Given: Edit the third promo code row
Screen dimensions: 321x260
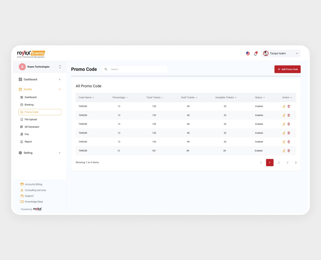Looking at the screenshot, I should pos(284,124).
